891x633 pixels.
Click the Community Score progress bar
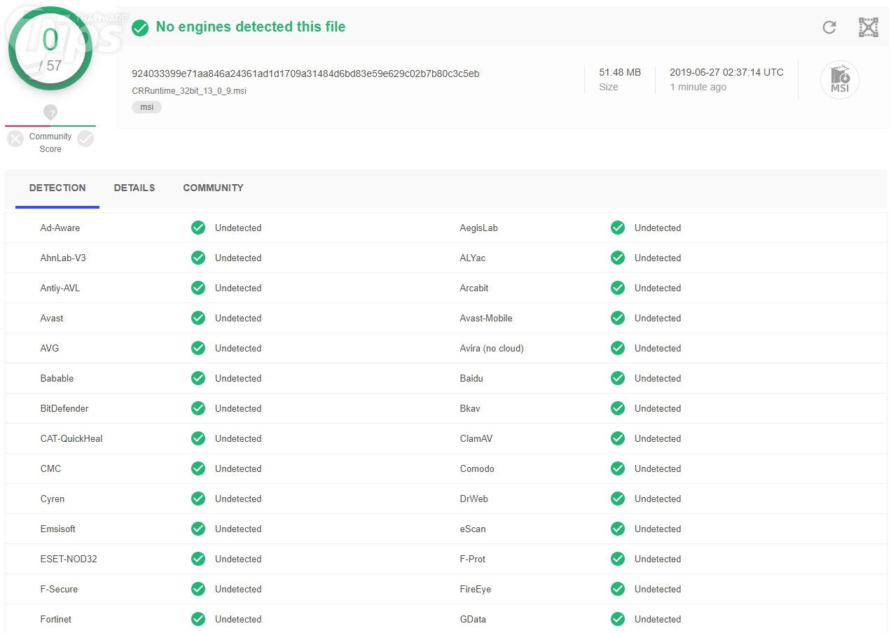point(50,126)
